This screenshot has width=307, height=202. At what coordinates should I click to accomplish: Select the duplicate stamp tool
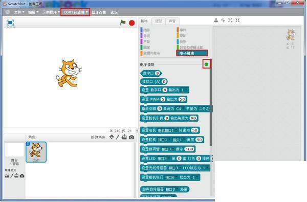coord(216,20)
